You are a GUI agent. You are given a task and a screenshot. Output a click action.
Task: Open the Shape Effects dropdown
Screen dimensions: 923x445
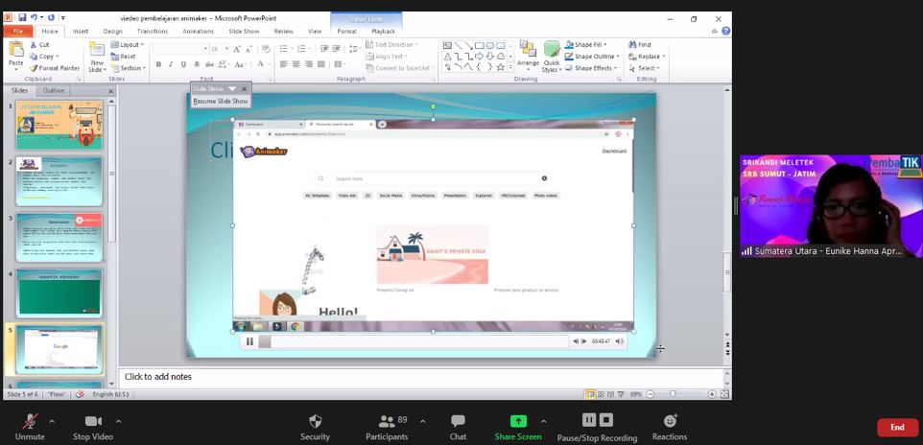coord(591,68)
